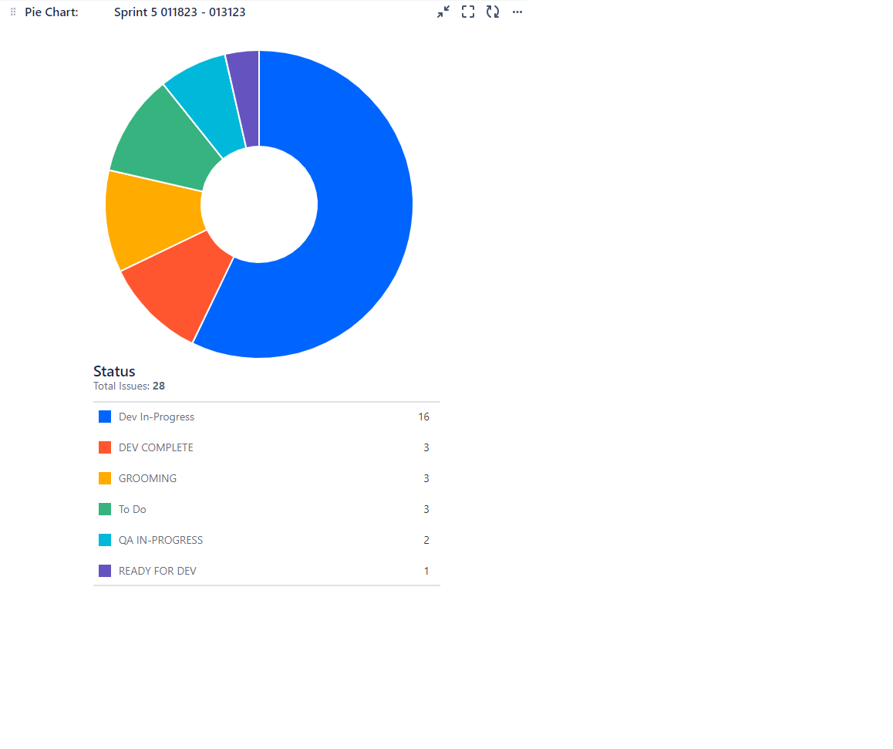
Task: Click the blue Dev In-Progress legend swatch
Action: 105,417
